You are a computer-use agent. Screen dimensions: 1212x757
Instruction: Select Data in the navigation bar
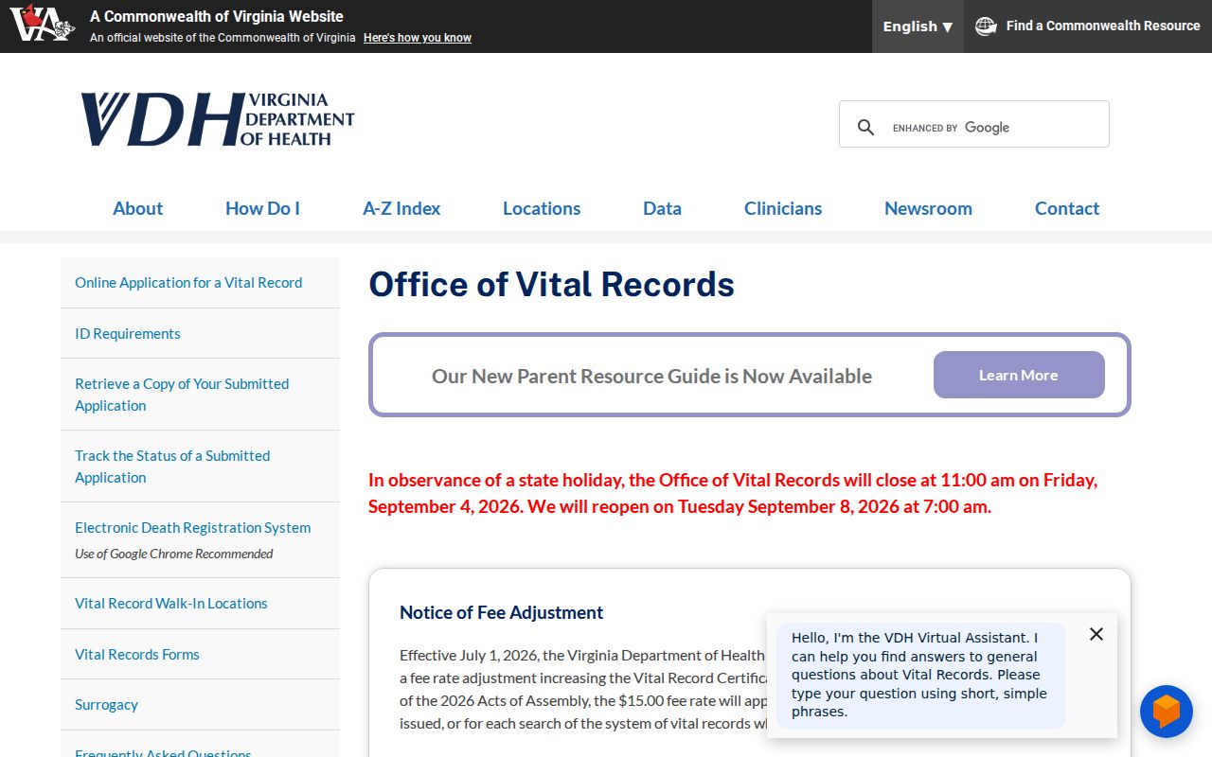coord(662,208)
